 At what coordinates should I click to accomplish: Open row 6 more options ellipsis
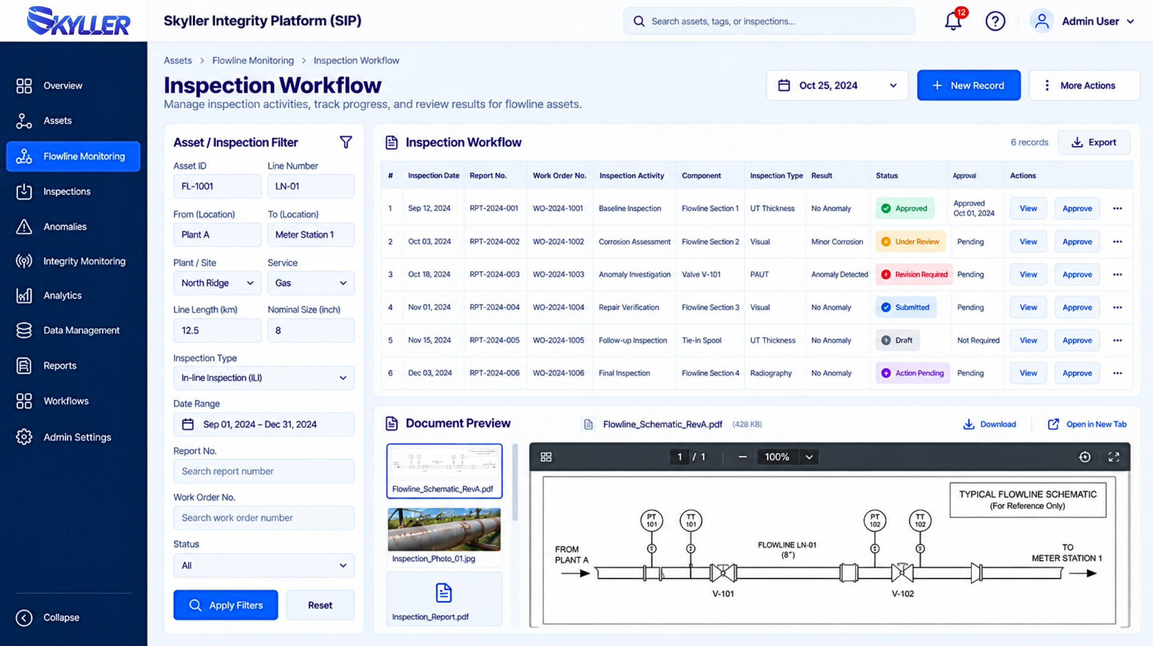pyautogui.click(x=1117, y=373)
